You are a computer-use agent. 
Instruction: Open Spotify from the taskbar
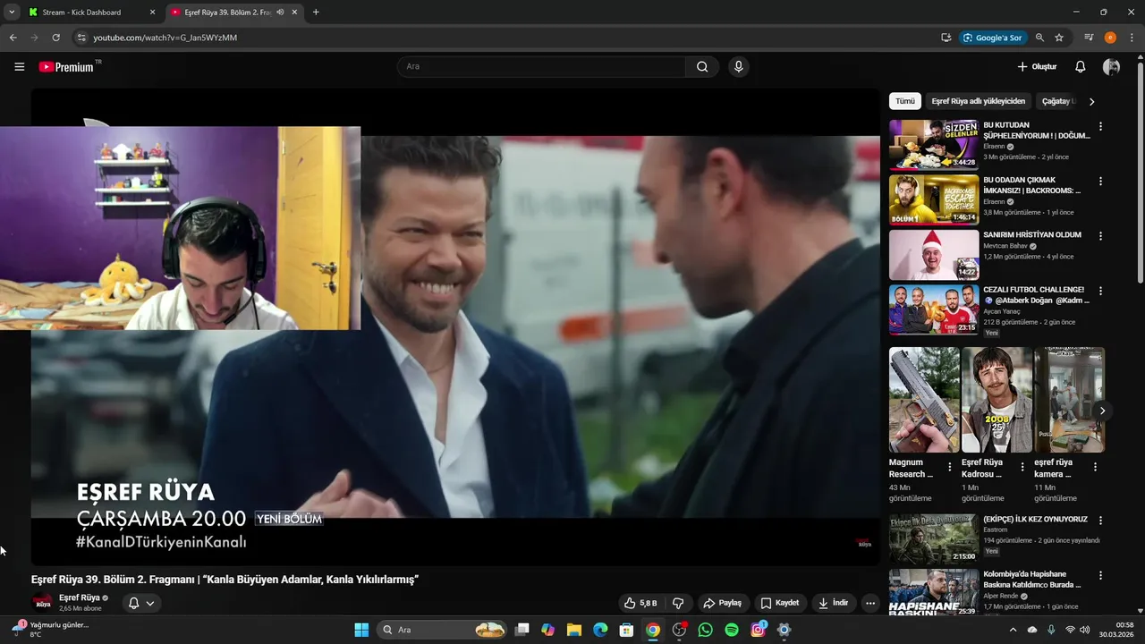[x=732, y=630]
